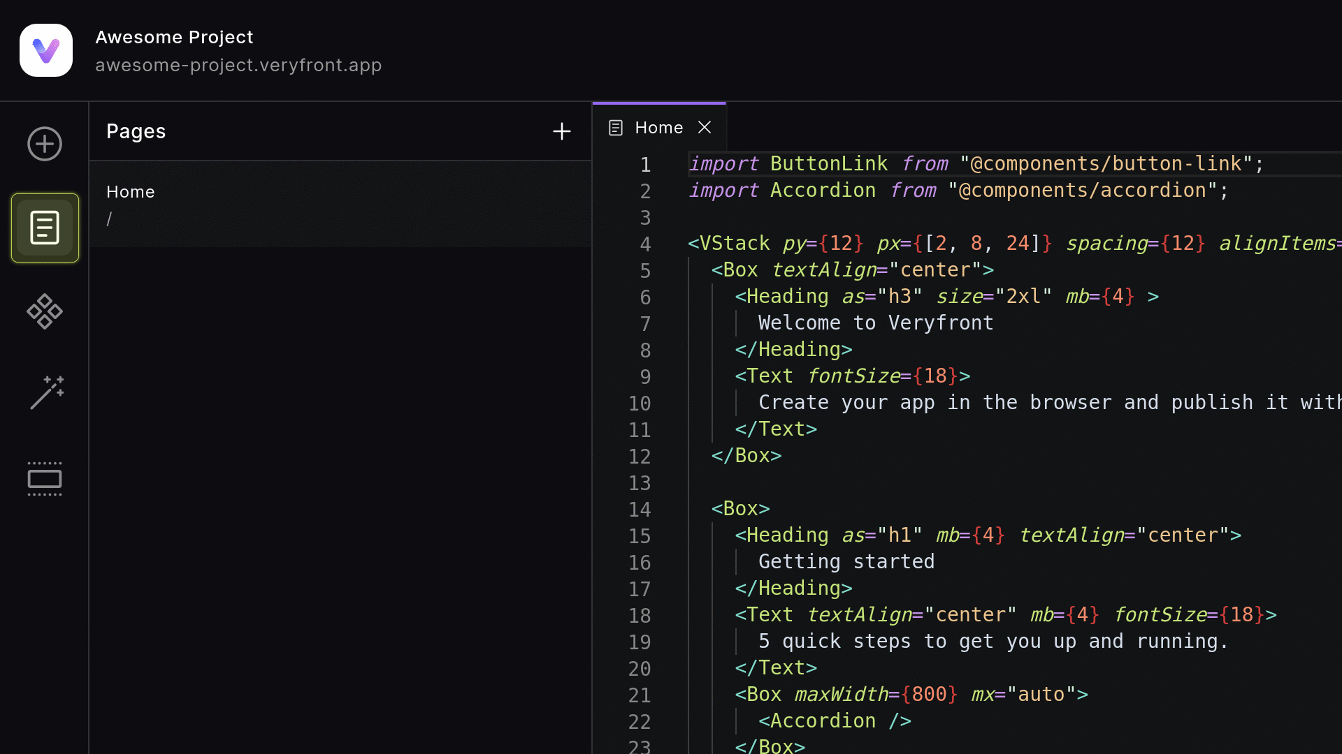Click size="2xl" attribute on line 6
This screenshot has height=754, width=1342.
pos(994,296)
